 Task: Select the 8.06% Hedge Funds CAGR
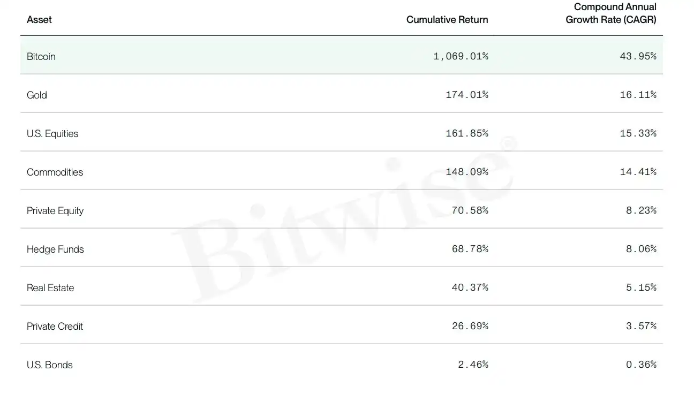642,249
